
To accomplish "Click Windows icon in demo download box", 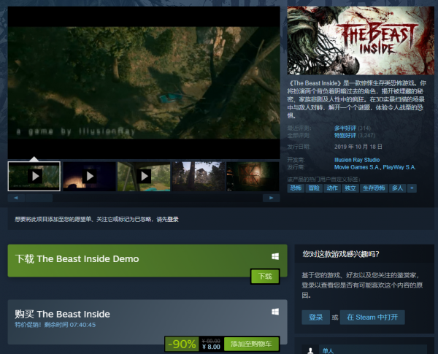I will pyautogui.click(x=275, y=256).
